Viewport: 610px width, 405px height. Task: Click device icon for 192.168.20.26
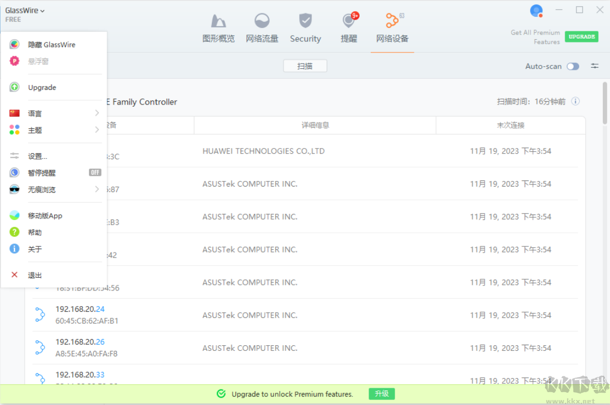click(40, 347)
